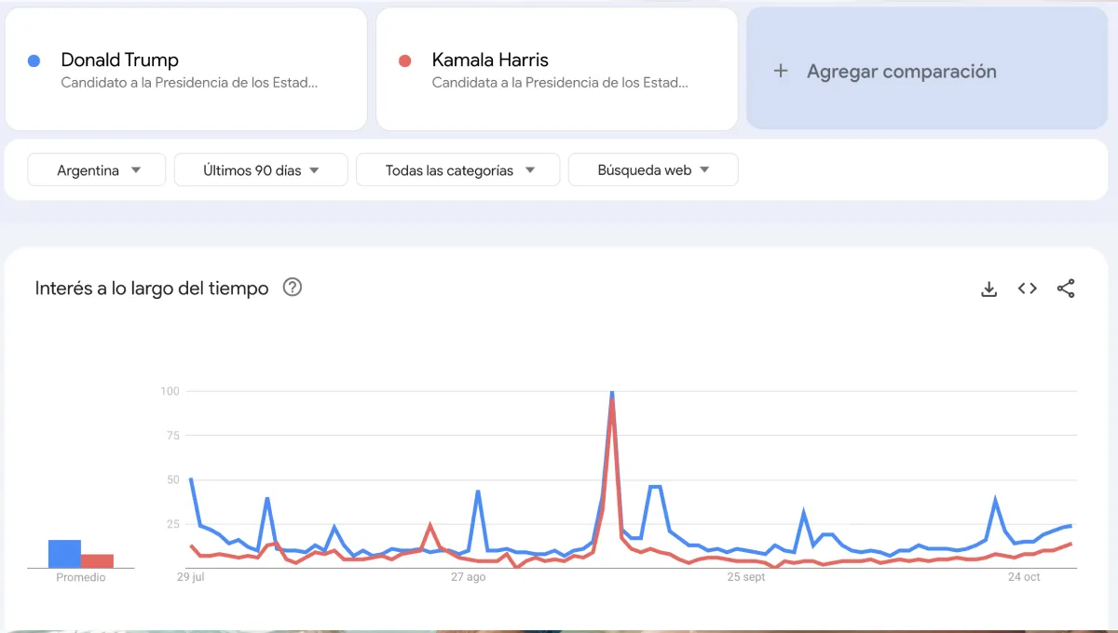1118x633 pixels.
Task: Click the blue dot next to Donald Trump
Action: click(34, 60)
